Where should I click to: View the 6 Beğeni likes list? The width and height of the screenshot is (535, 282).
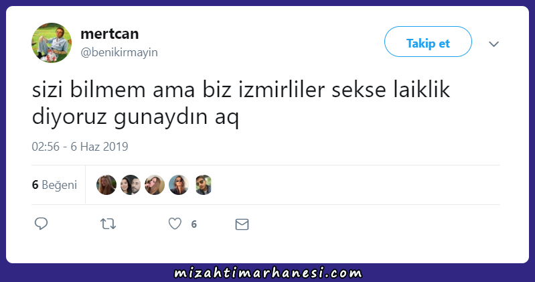(55, 185)
